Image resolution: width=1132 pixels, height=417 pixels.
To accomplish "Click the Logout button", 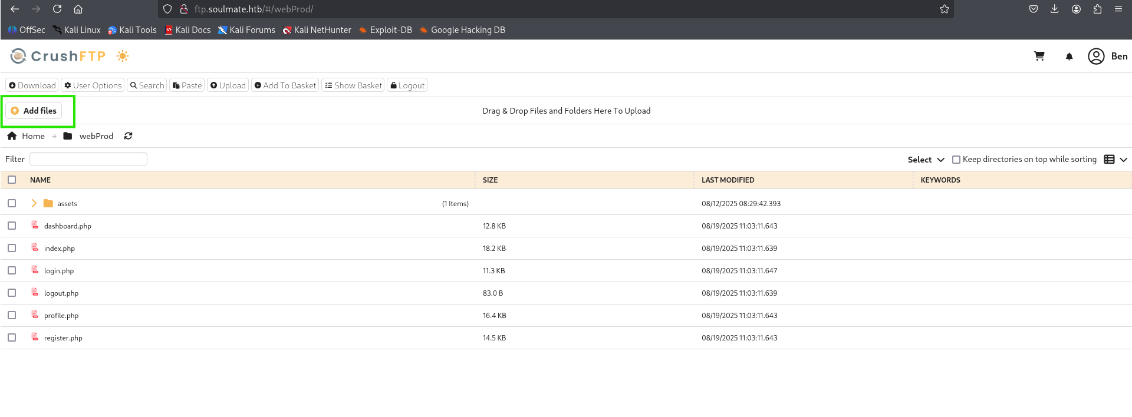I will pos(407,85).
